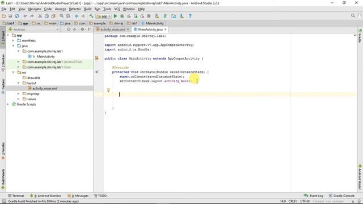Click the Synchronize toolbar icon
363x204 pixels.
[17, 16]
